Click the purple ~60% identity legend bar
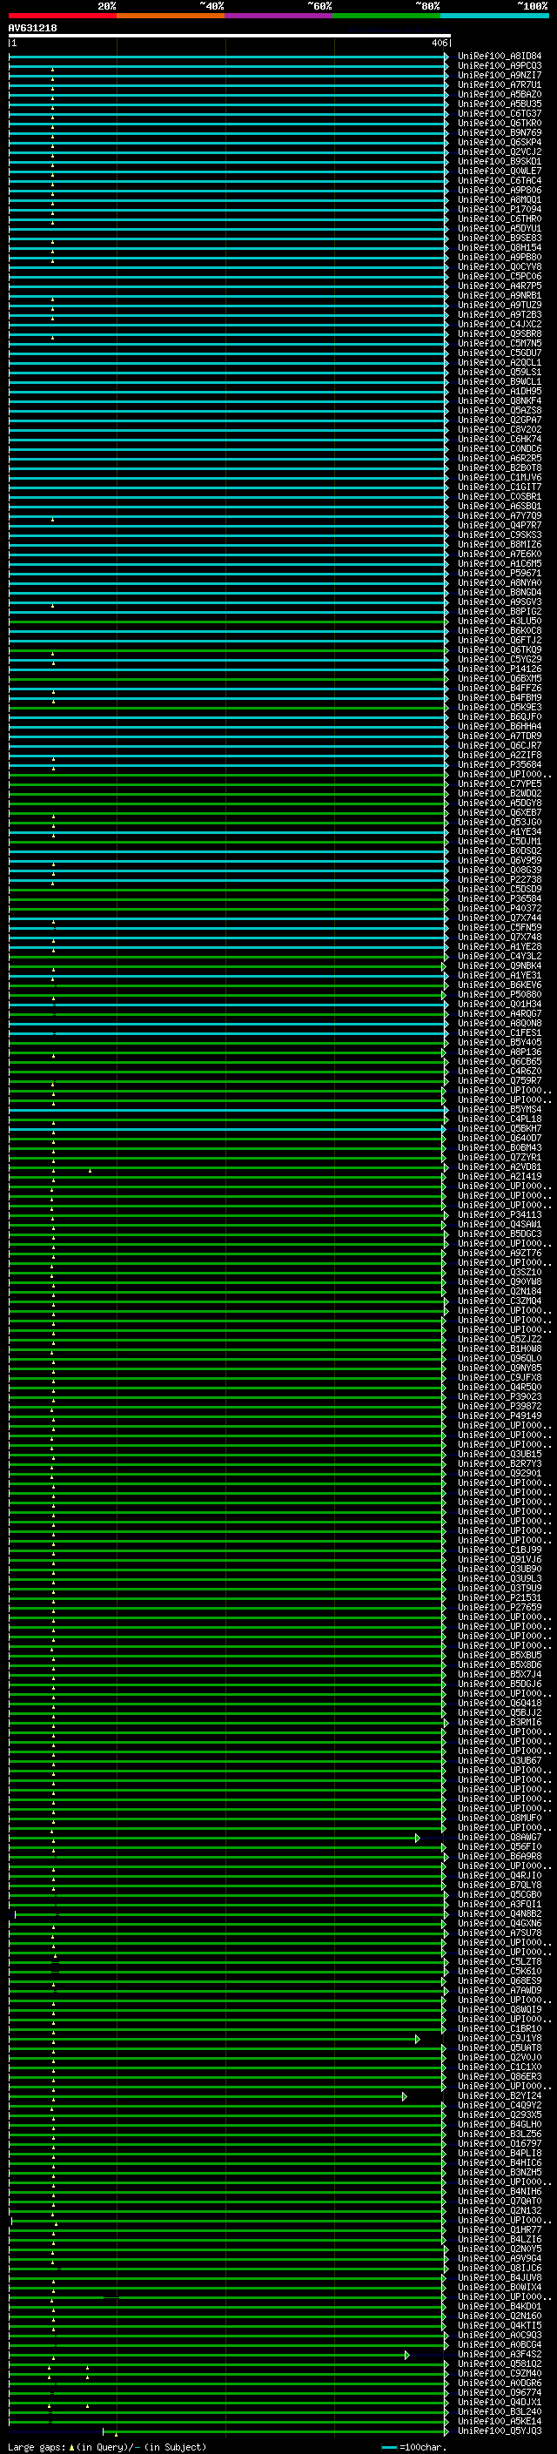Screen dimensions: 557x2454 pyautogui.click(x=279, y=16)
